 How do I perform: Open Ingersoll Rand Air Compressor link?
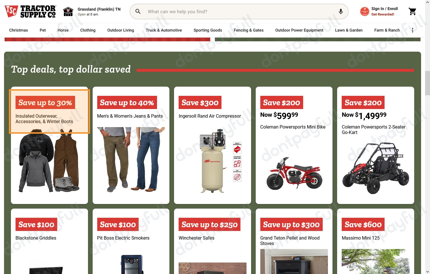(x=210, y=116)
